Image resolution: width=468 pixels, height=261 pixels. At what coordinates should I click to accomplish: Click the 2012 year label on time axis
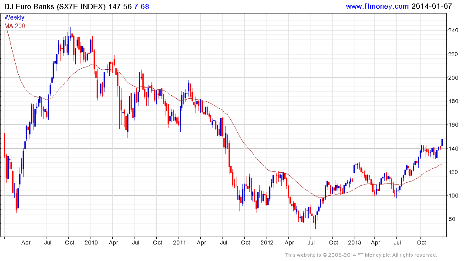(267, 242)
